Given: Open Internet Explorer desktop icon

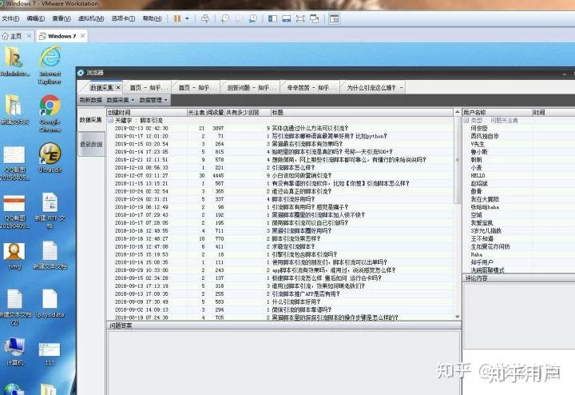Looking at the screenshot, I should [x=50, y=59].
